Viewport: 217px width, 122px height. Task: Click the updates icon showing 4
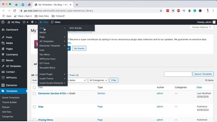25,22
